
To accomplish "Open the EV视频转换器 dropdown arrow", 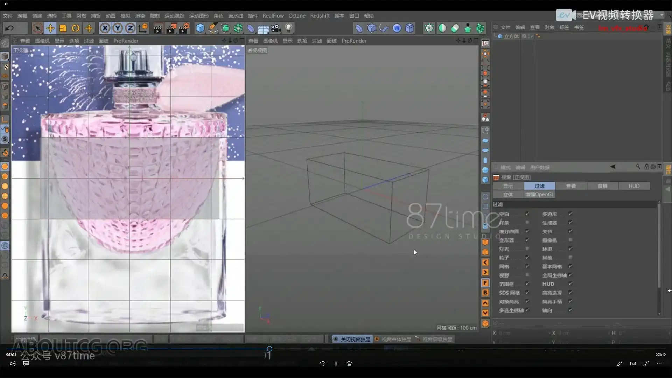I will [x=662, y=15].
